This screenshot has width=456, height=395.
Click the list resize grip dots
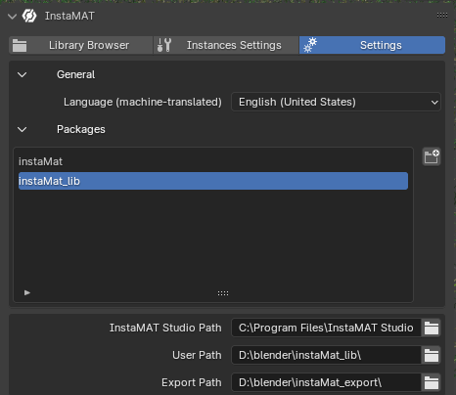tap(223, 293)
